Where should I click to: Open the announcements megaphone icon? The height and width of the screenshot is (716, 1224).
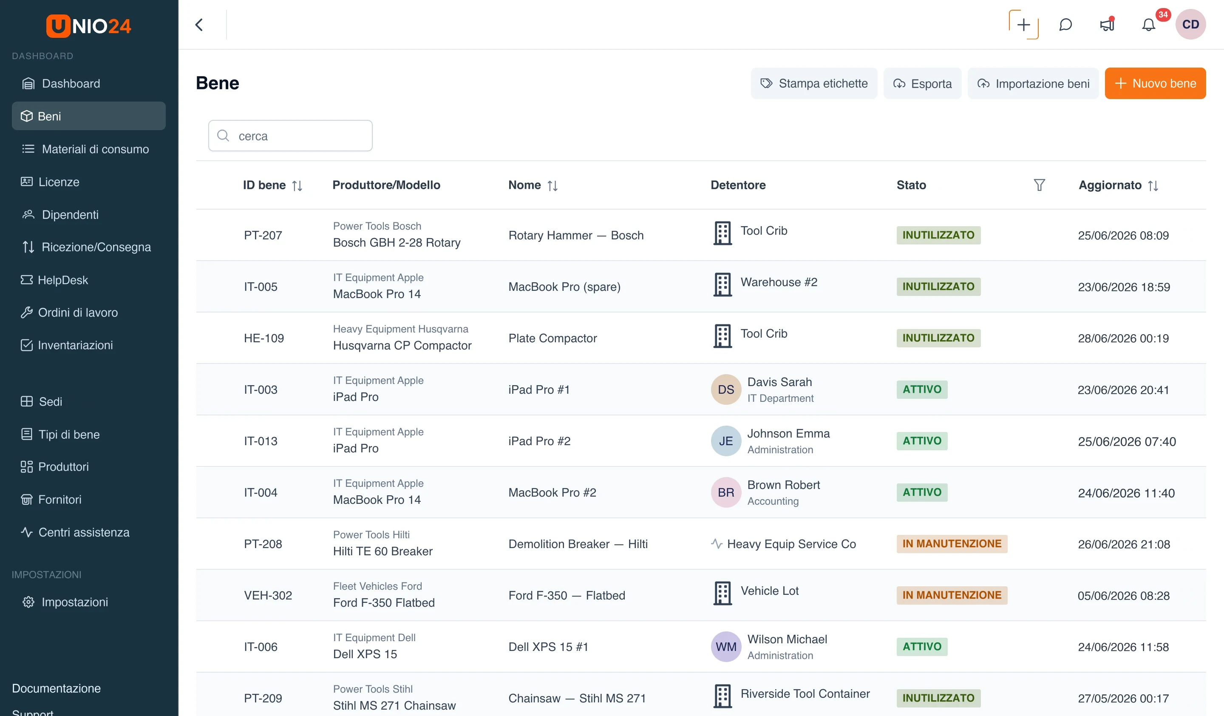tap(1107, 25)
